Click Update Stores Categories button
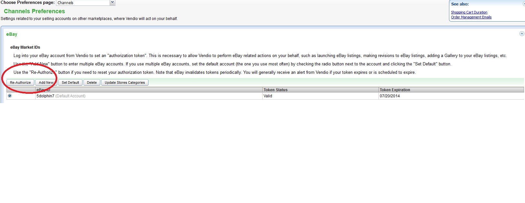This screenshot has height=203, width=525. [x=125, y=82]
